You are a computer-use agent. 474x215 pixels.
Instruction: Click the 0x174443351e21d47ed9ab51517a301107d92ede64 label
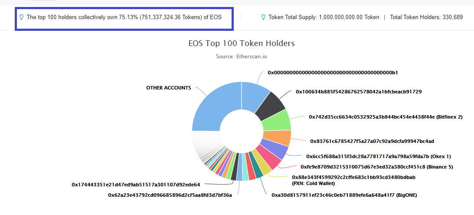pyautogui.click(x=136, y=185)
